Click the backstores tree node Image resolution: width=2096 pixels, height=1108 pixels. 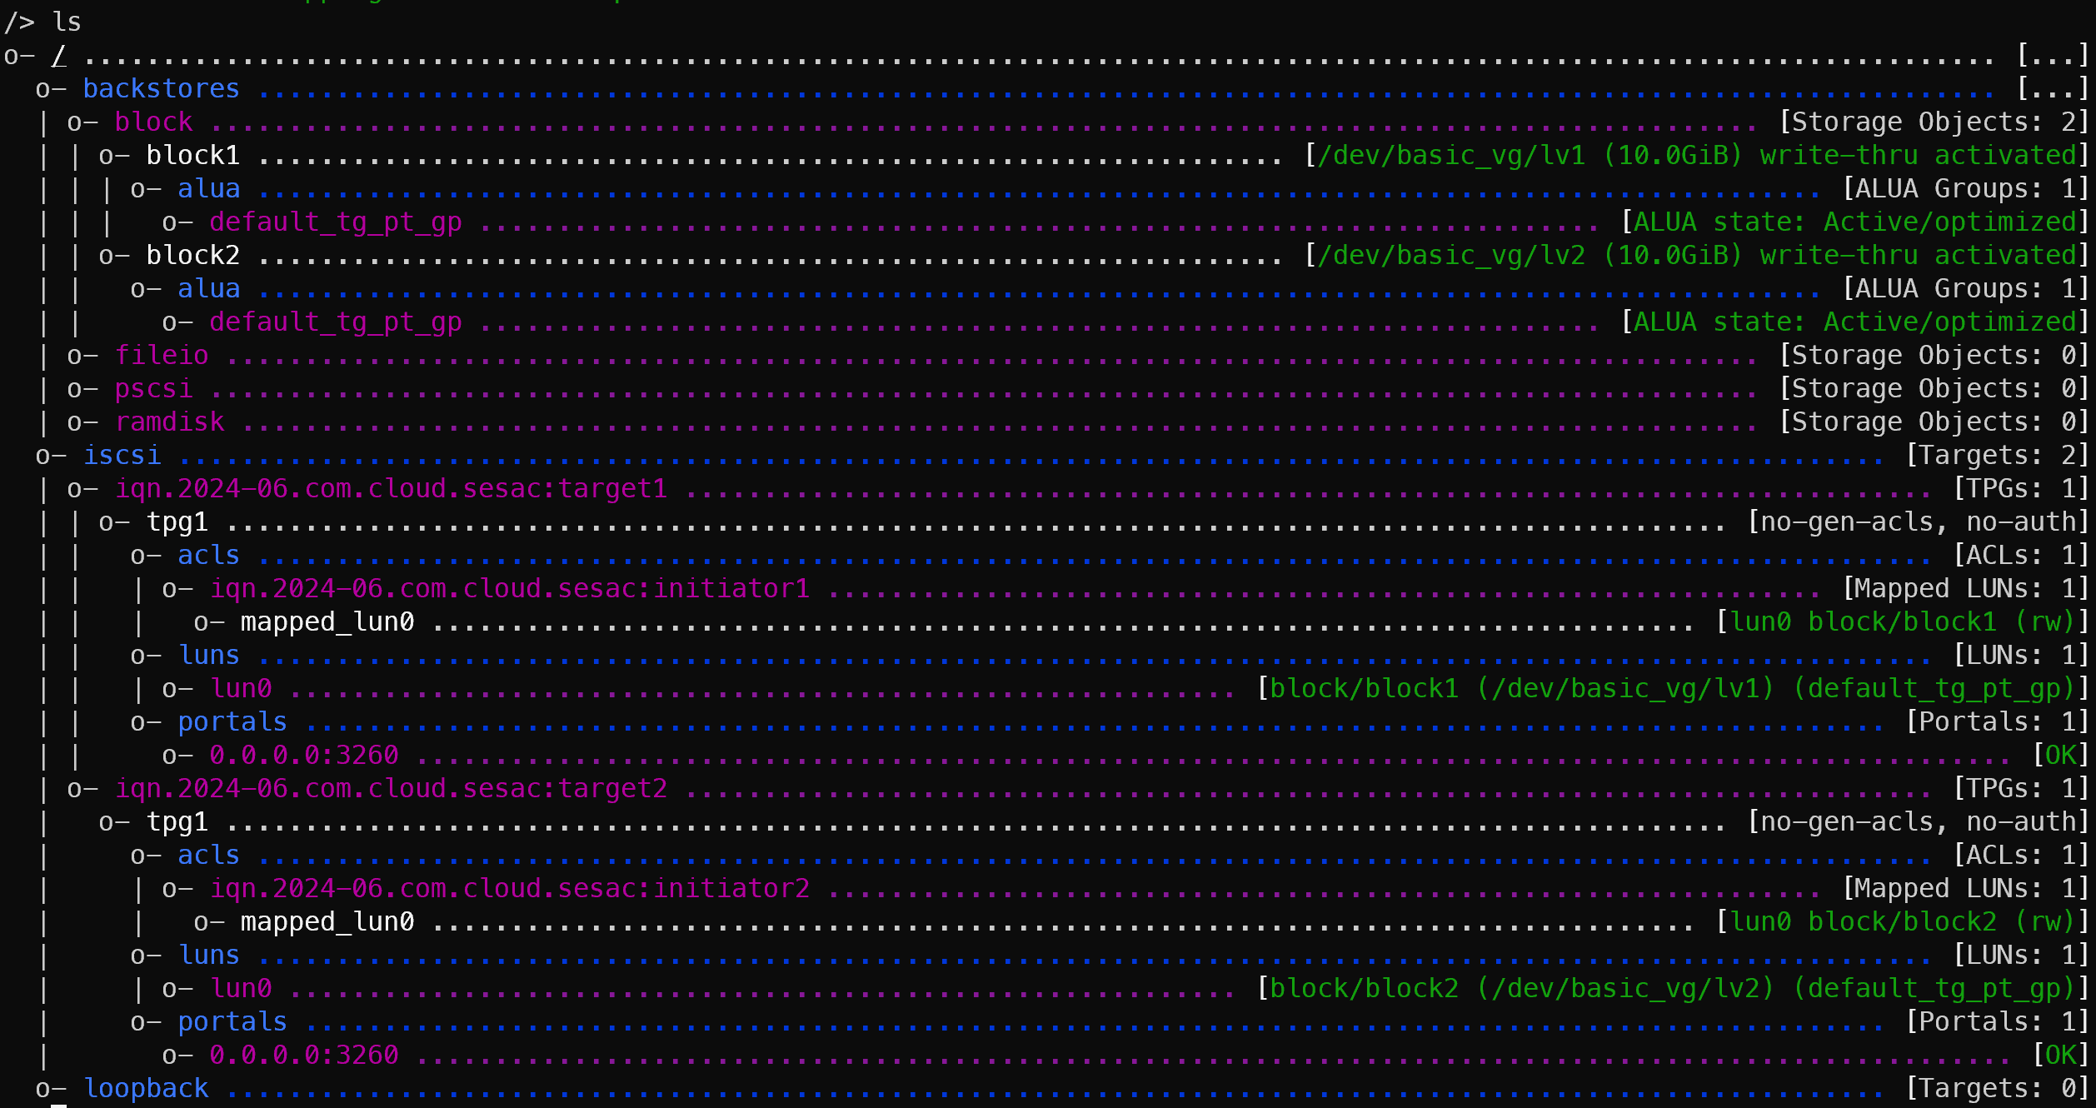pos(161,88)
